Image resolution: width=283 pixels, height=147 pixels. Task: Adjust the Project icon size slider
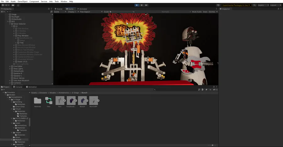coord(212,145)
